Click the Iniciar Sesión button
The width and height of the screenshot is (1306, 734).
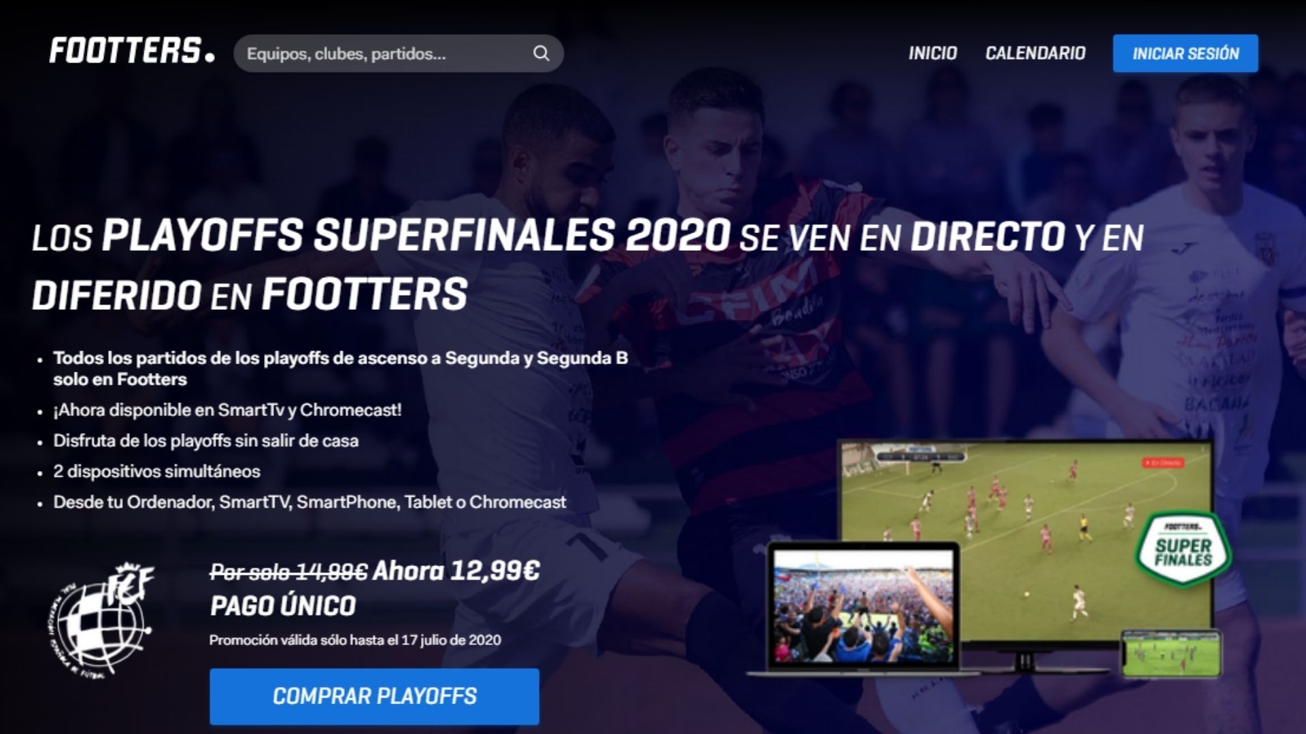tap(1186, 54)
